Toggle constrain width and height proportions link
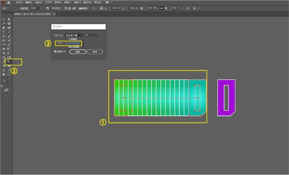289x175 pixels. (x=161, y=8)
